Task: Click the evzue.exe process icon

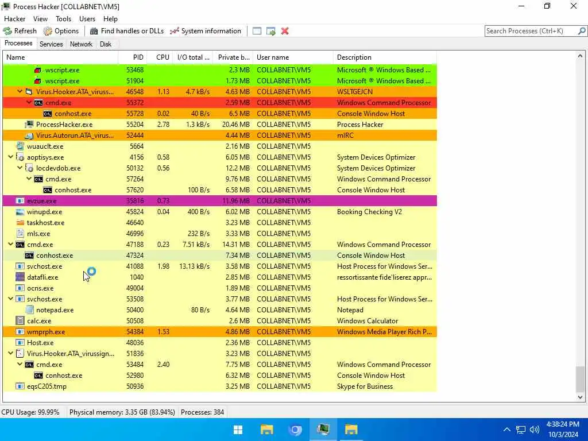Action: (20, 200)
